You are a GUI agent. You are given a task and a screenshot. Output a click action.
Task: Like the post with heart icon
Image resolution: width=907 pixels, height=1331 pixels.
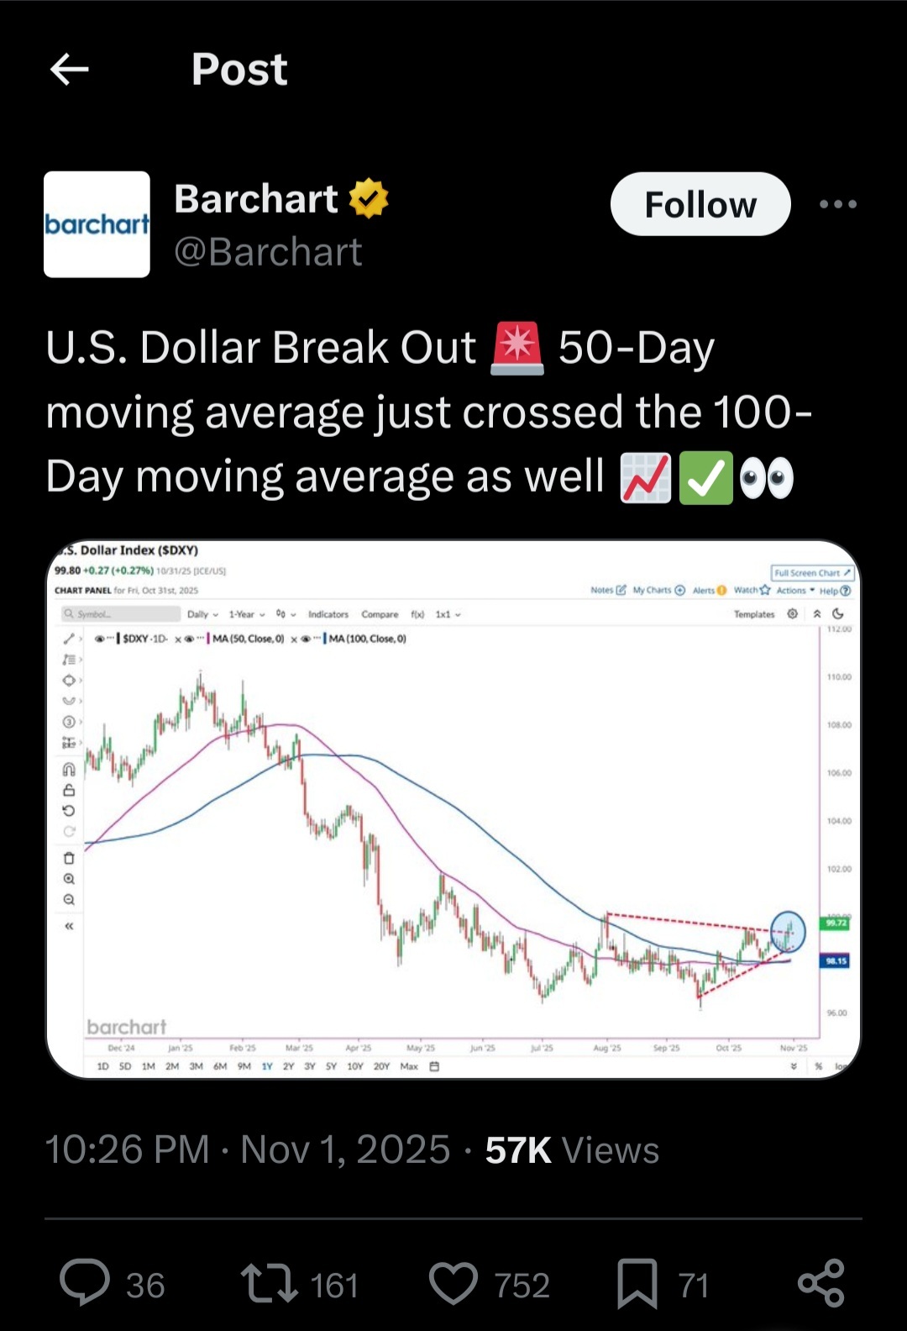click(x=453, y=1283)
